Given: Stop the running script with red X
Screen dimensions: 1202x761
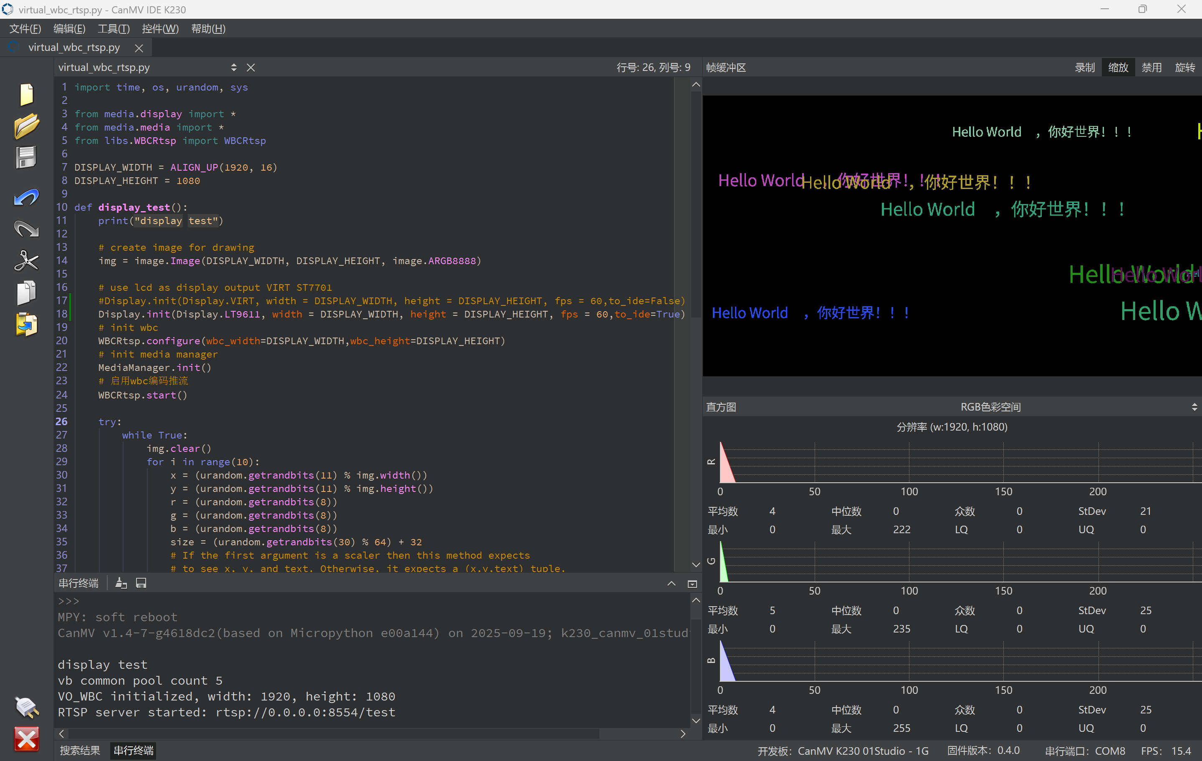Looking at the screenshot, I should pyautogui.click(x=26, y=739).
